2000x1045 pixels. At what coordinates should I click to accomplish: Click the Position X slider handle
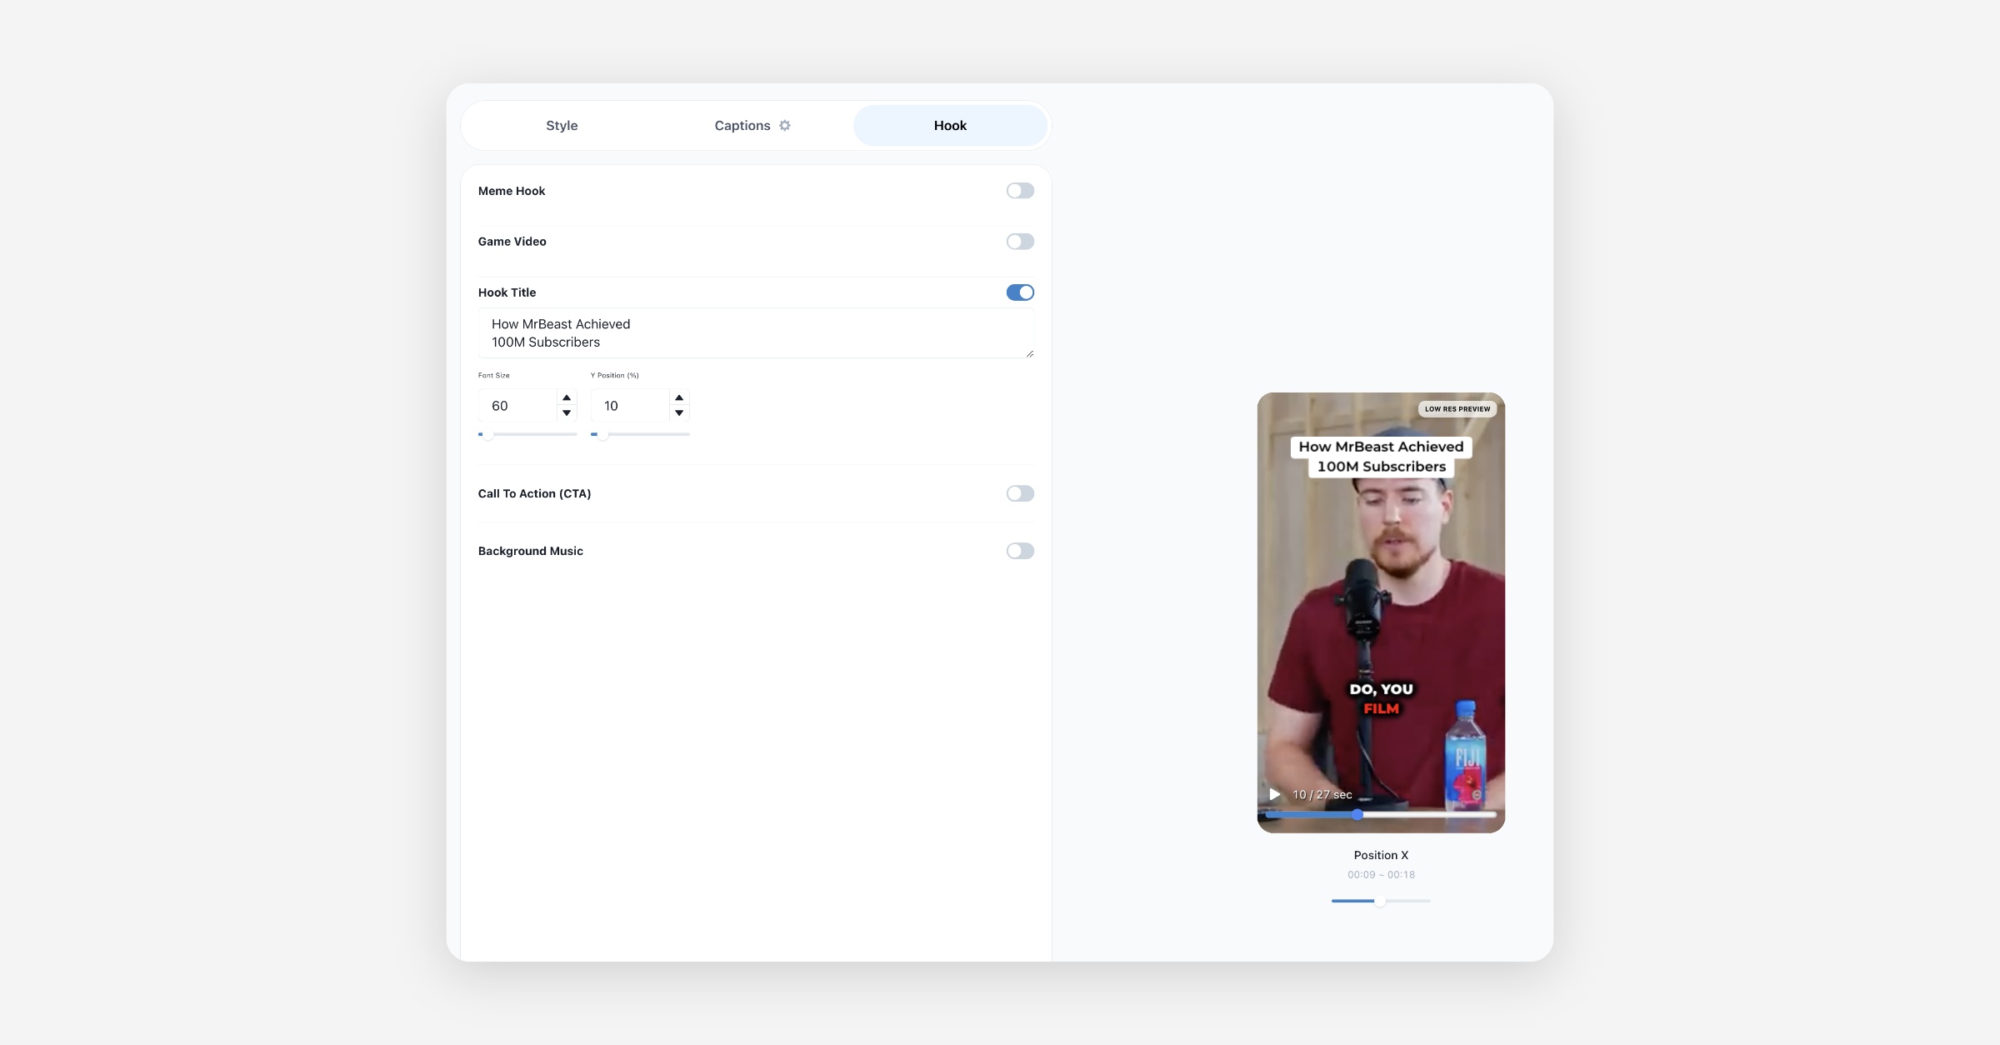[x=1380, y=901]
